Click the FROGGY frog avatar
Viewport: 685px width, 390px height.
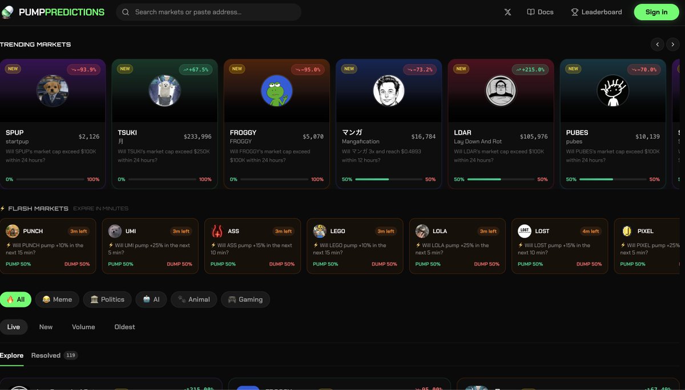pos(277,91)
